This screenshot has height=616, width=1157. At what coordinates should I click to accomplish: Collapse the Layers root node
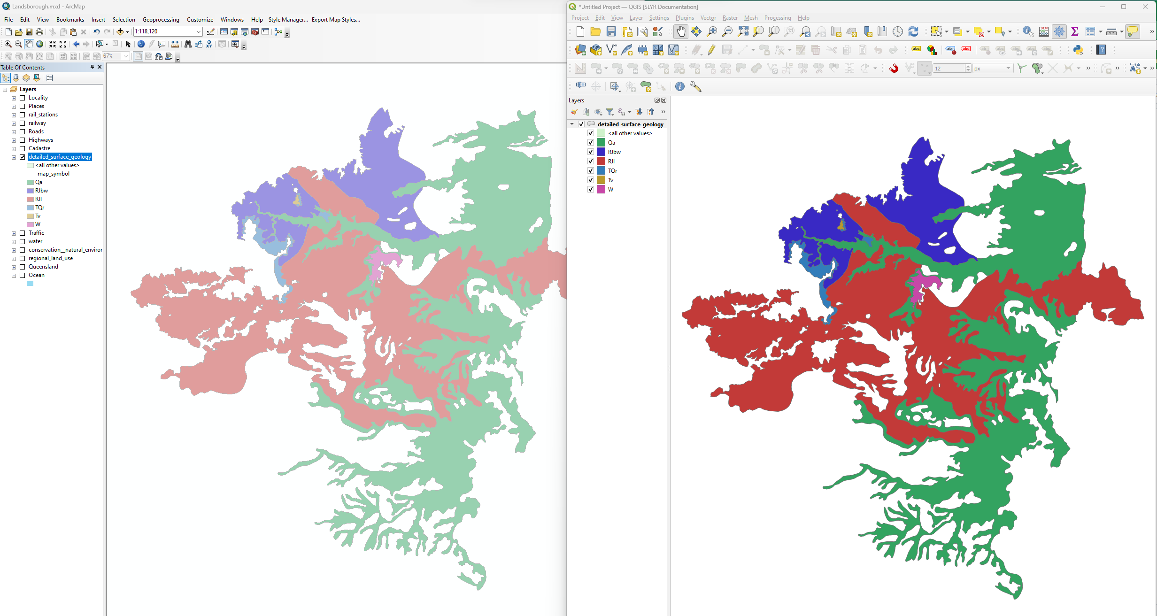tap(5, 90)
